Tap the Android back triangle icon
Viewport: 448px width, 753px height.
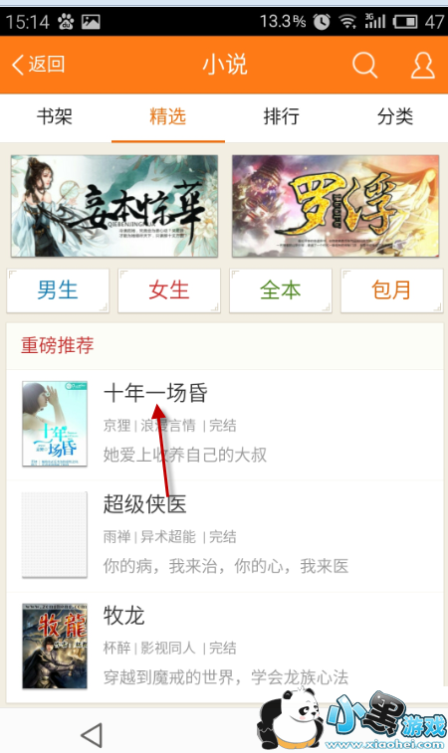(92, 735)
